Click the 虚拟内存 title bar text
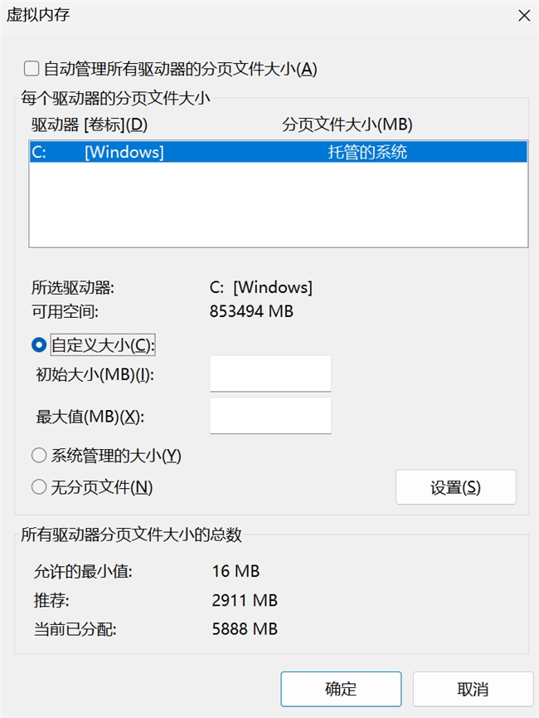Screen dimensions: 539x718 click(x=37, y=16)
